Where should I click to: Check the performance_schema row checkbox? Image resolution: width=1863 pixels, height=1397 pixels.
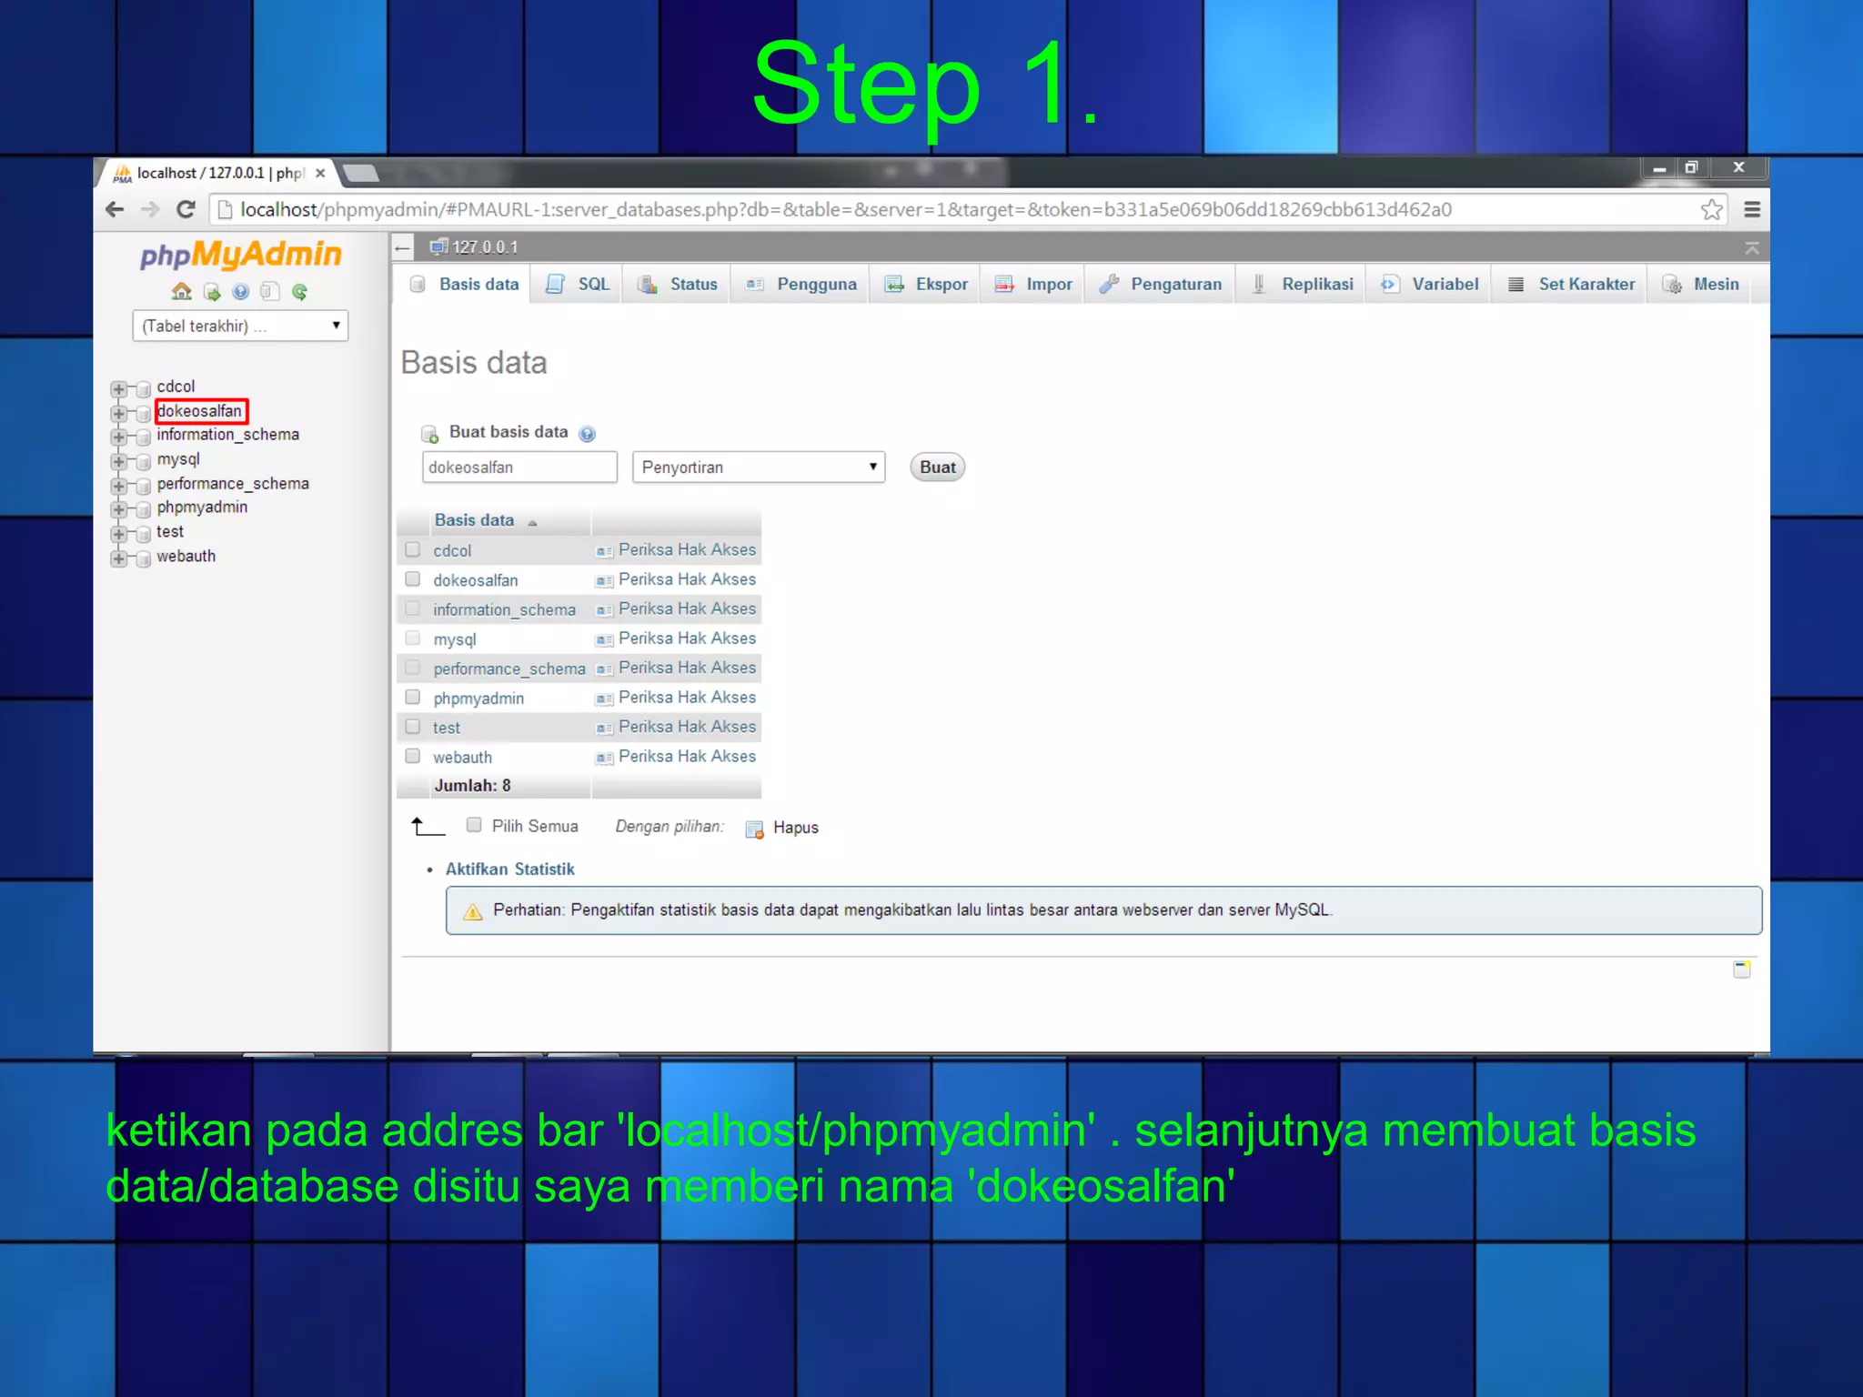pyautogui.click(x=413, y=668)
